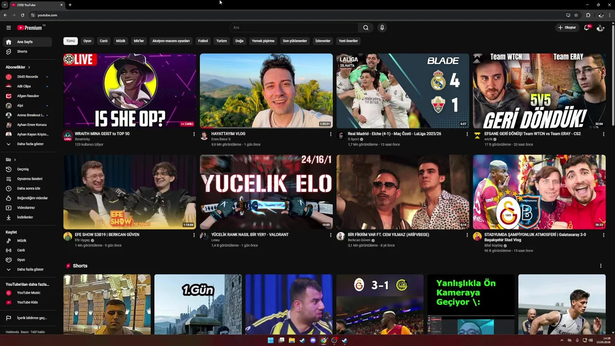The image size is (615, 346).
Task: Open the 1.Gün Shorts thumbnail
Action: [x=198, y=304]
